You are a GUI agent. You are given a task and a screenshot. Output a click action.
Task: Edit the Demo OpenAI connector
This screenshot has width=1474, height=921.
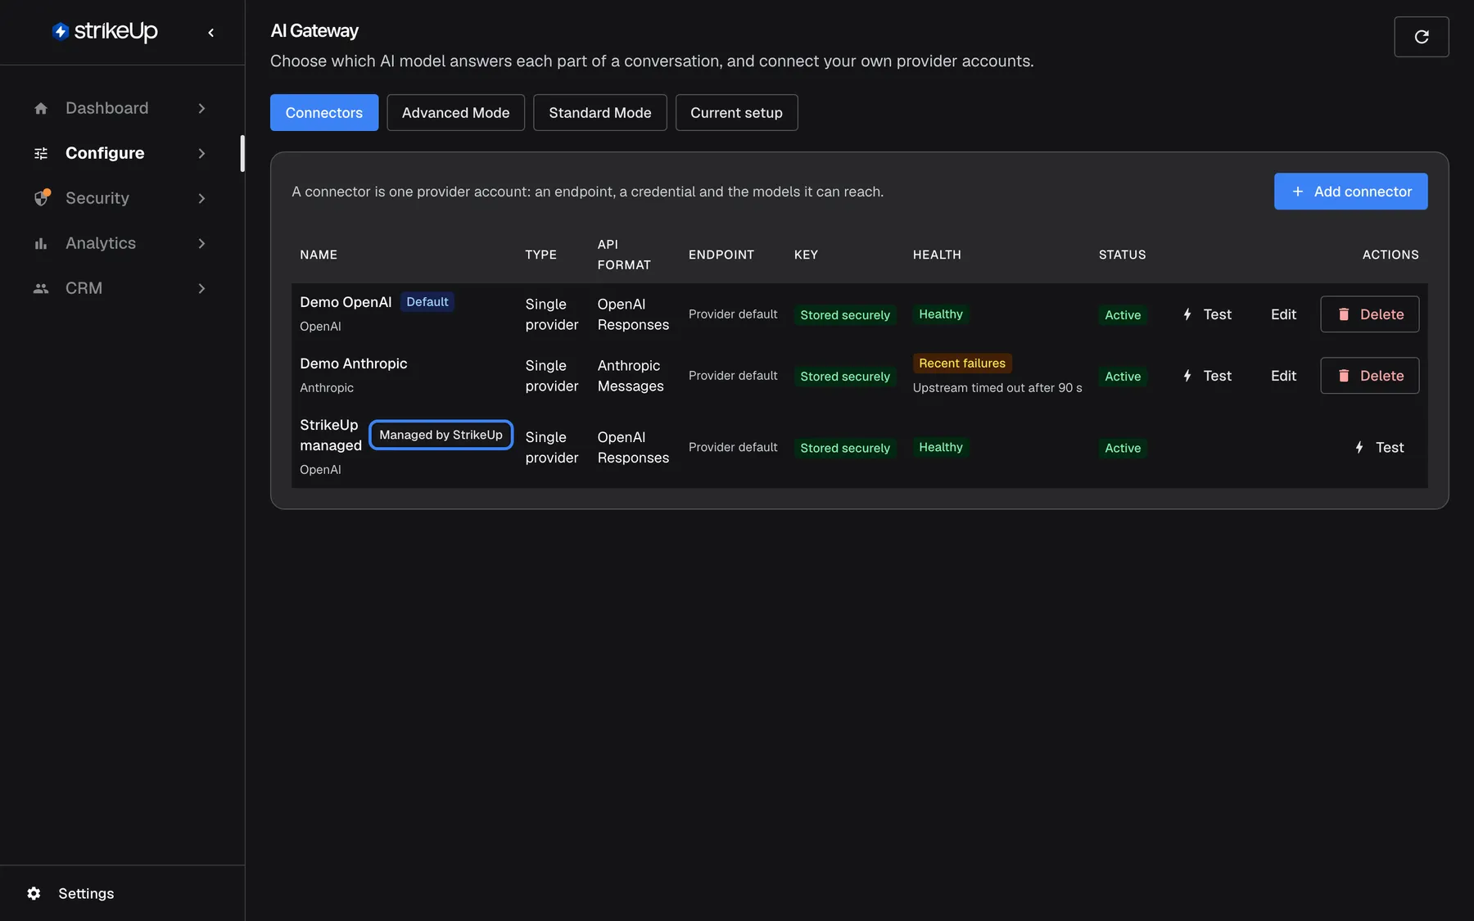pos(1283,314)
